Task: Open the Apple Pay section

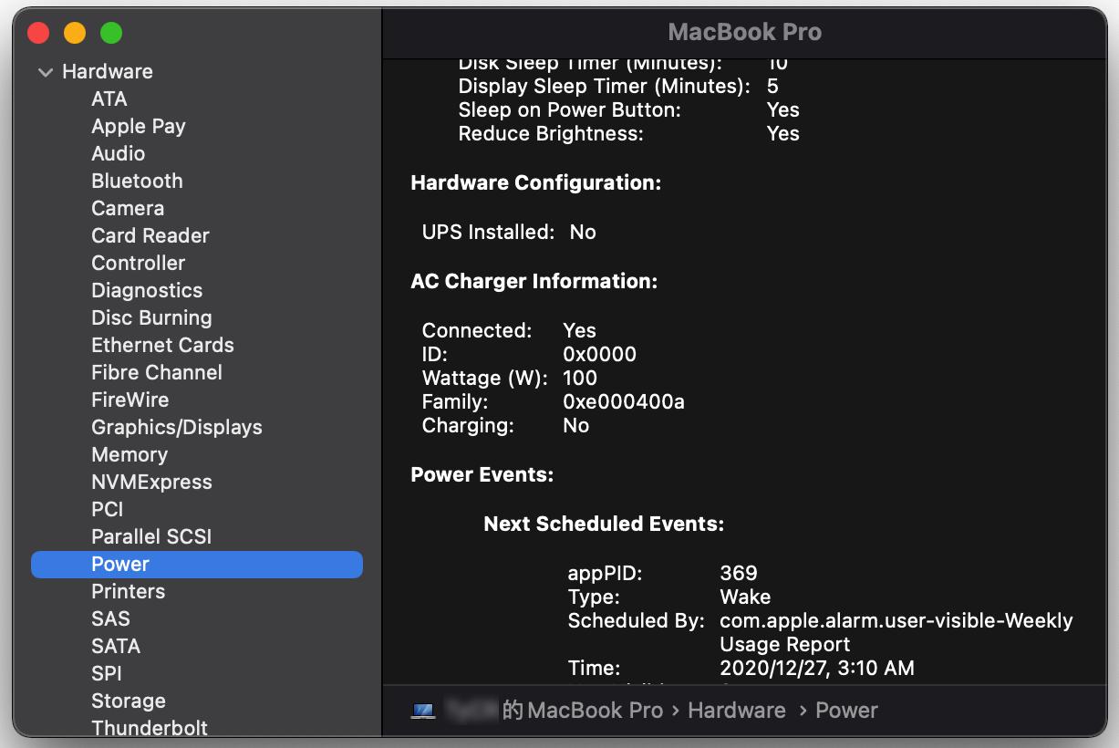Action: click(138, 126)
